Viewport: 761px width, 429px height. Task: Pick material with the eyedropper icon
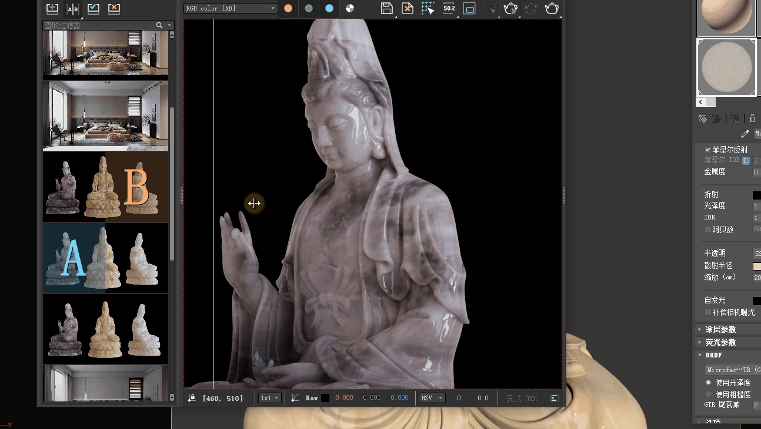click(745, 134)
